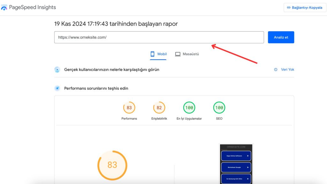The width and height of the screenshot is (327, 184).
Task: Select the SEO score gauge
Action: tap(219, 108)
